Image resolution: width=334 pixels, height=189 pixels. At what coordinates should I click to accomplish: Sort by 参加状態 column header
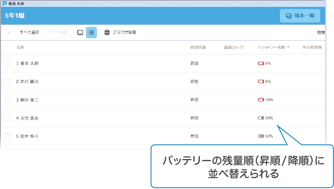pos(198,47)
